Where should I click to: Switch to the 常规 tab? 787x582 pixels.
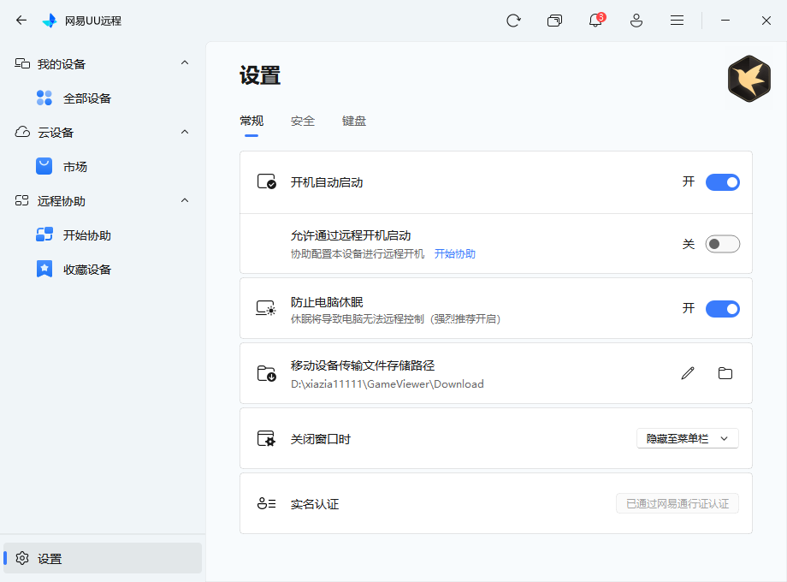click(x=251, y=121)
